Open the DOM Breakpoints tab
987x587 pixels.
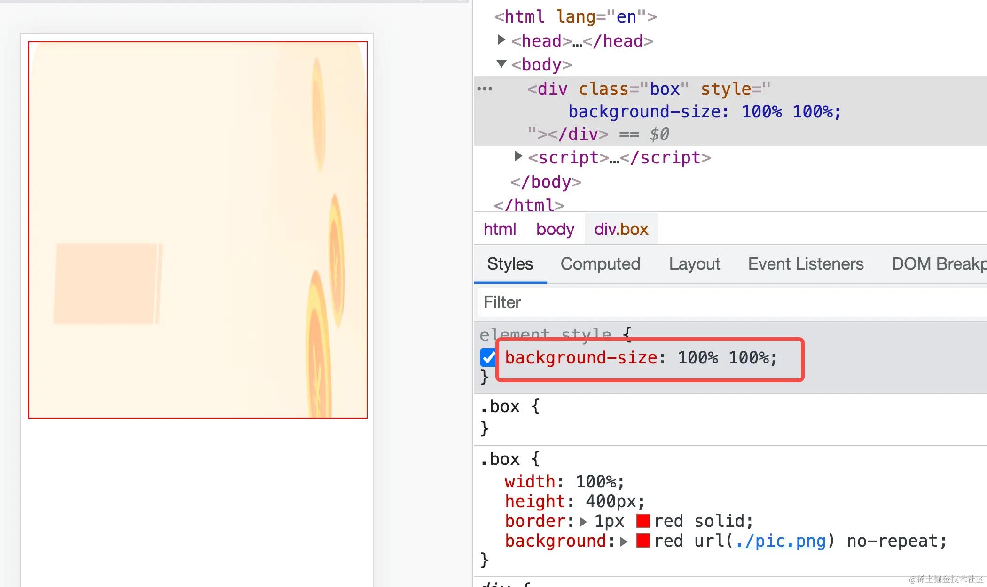tap(939, 264)
